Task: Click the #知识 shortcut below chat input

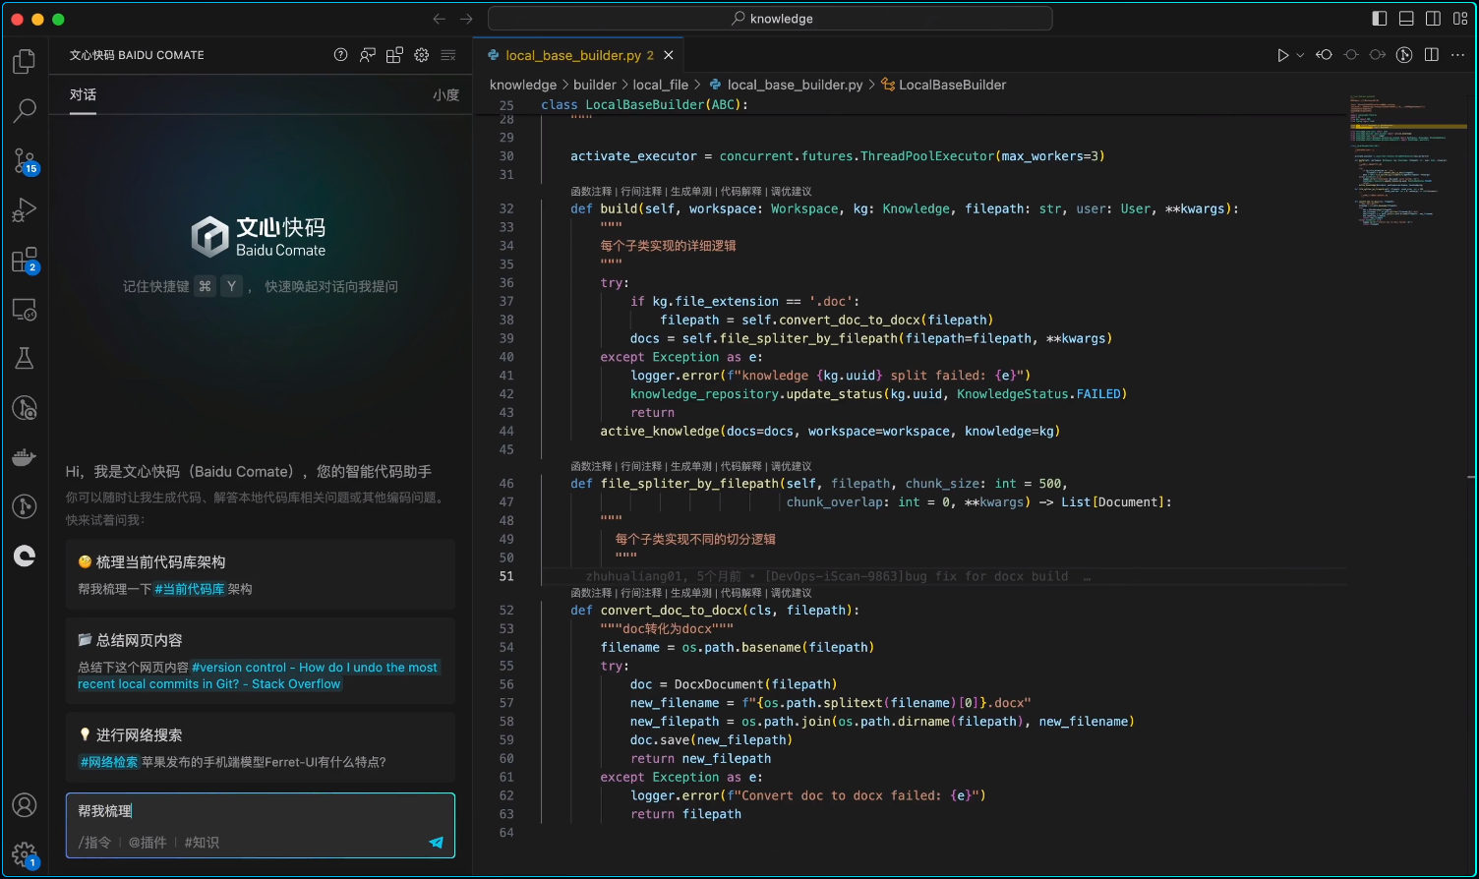Action: click(202, 843)
